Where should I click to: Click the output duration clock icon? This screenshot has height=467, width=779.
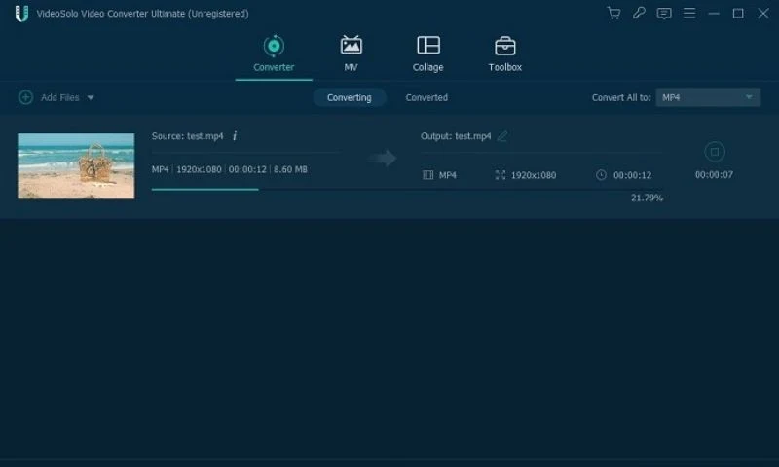pyautogui.click(x=601, y=175)
